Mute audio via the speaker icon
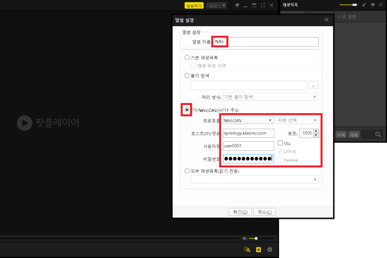The height and width of the screenshot is (258, 387). point(245,238)
